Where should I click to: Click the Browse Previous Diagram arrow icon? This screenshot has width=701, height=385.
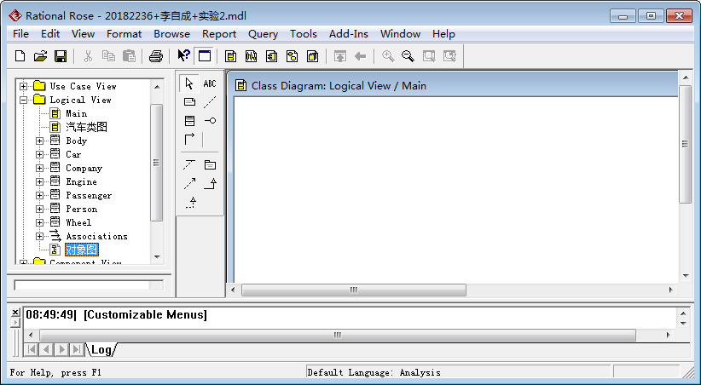click(x=361, y=56)
